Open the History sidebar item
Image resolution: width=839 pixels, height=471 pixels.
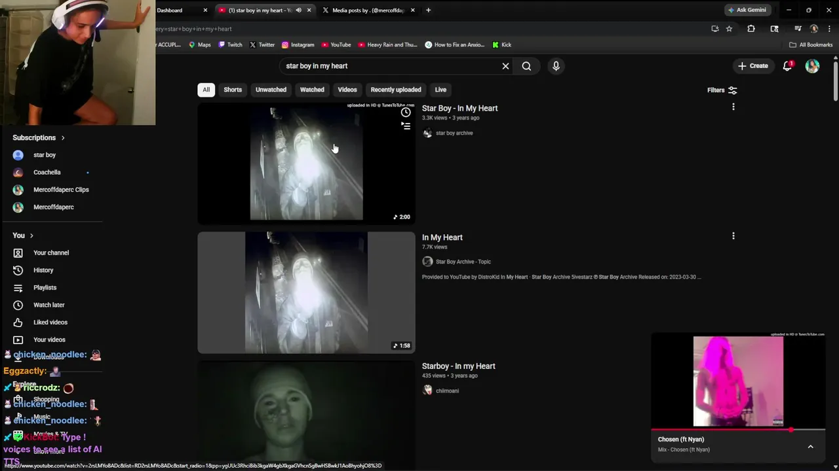[43, 270]
